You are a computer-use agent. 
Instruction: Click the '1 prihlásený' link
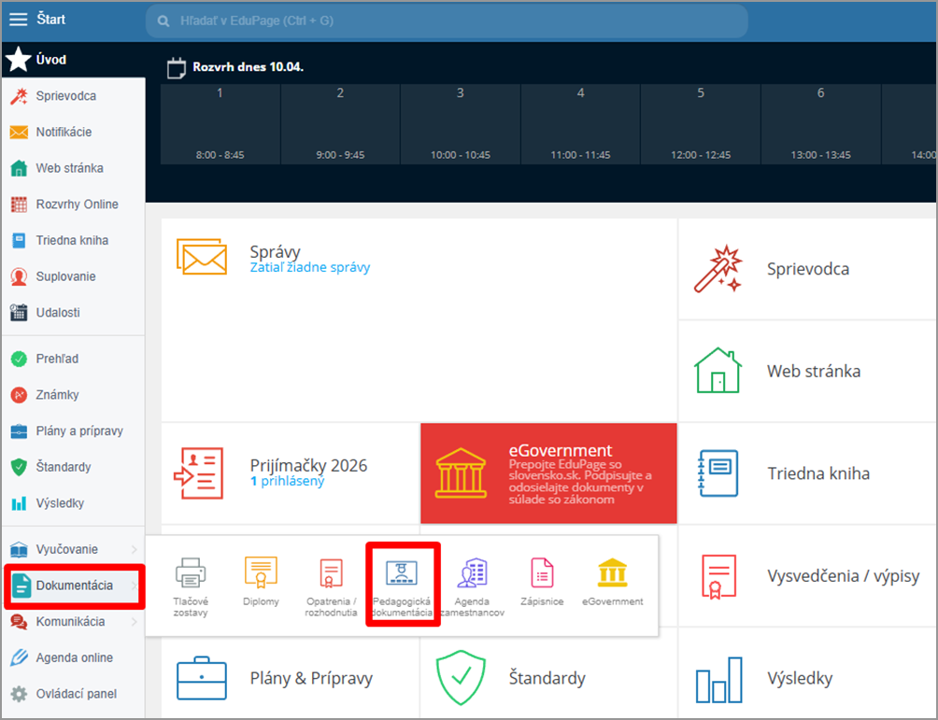click(287, 481)
